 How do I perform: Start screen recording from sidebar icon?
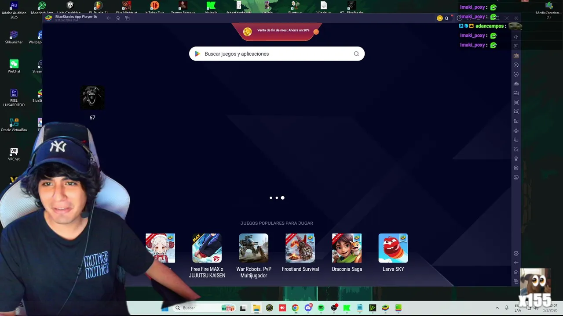pos(516,112)
